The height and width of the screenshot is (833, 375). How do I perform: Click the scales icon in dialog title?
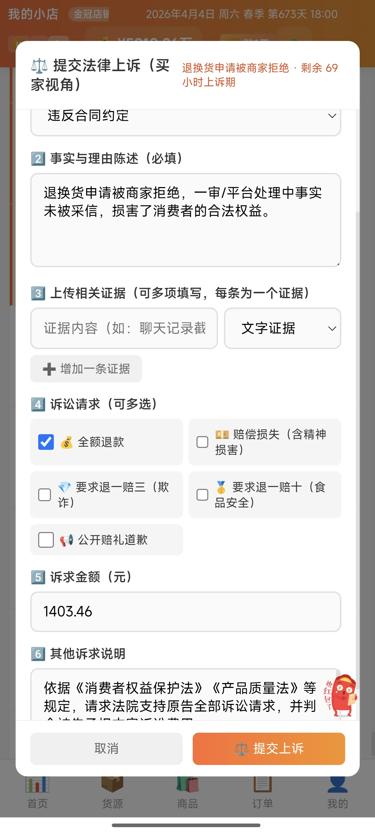[x=39, y=66]
